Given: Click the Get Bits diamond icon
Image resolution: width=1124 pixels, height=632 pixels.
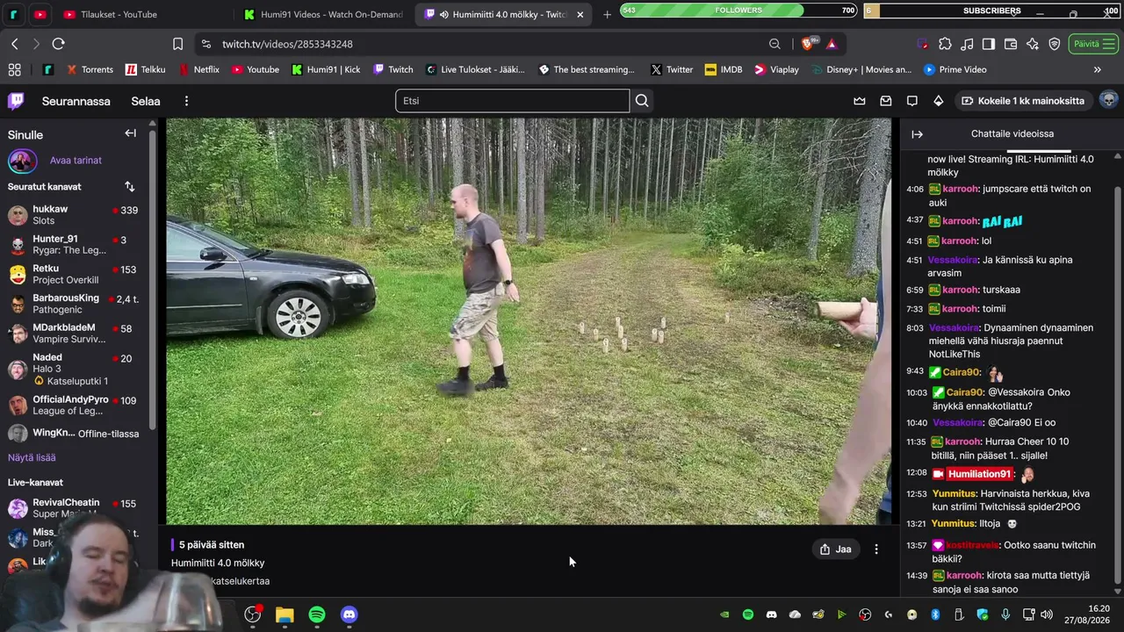Looking at the screenshot, I should point(939,101).
